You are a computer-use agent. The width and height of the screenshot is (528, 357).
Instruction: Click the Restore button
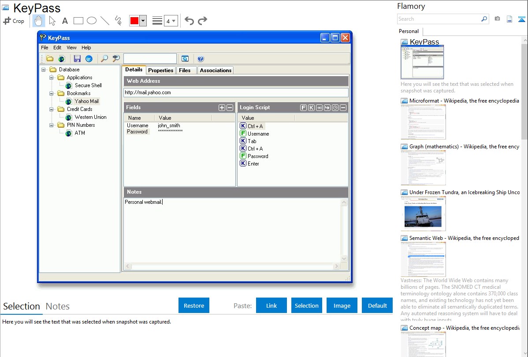[x=194, y=305]
